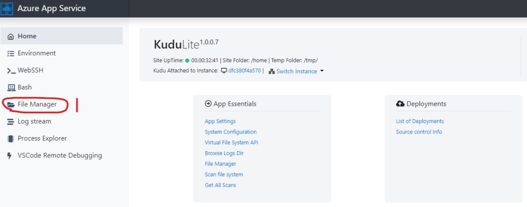Open the System Configuration link

tap(231, 132)
